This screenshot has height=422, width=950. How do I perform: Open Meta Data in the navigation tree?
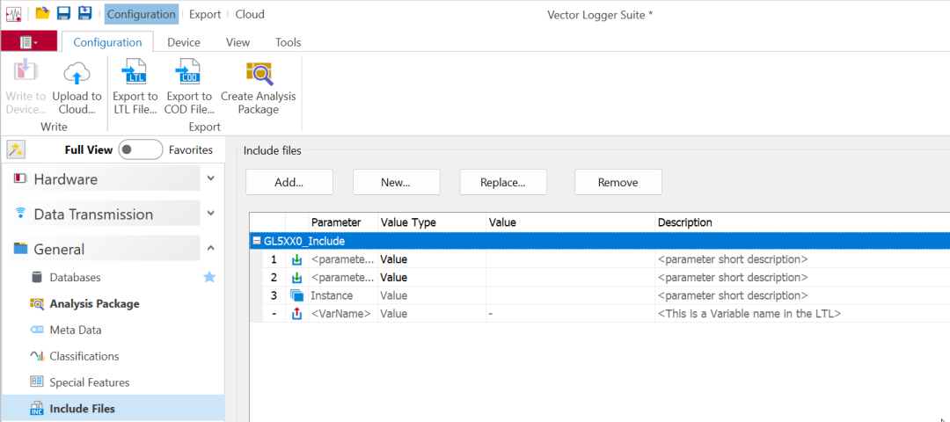(76, 330)
